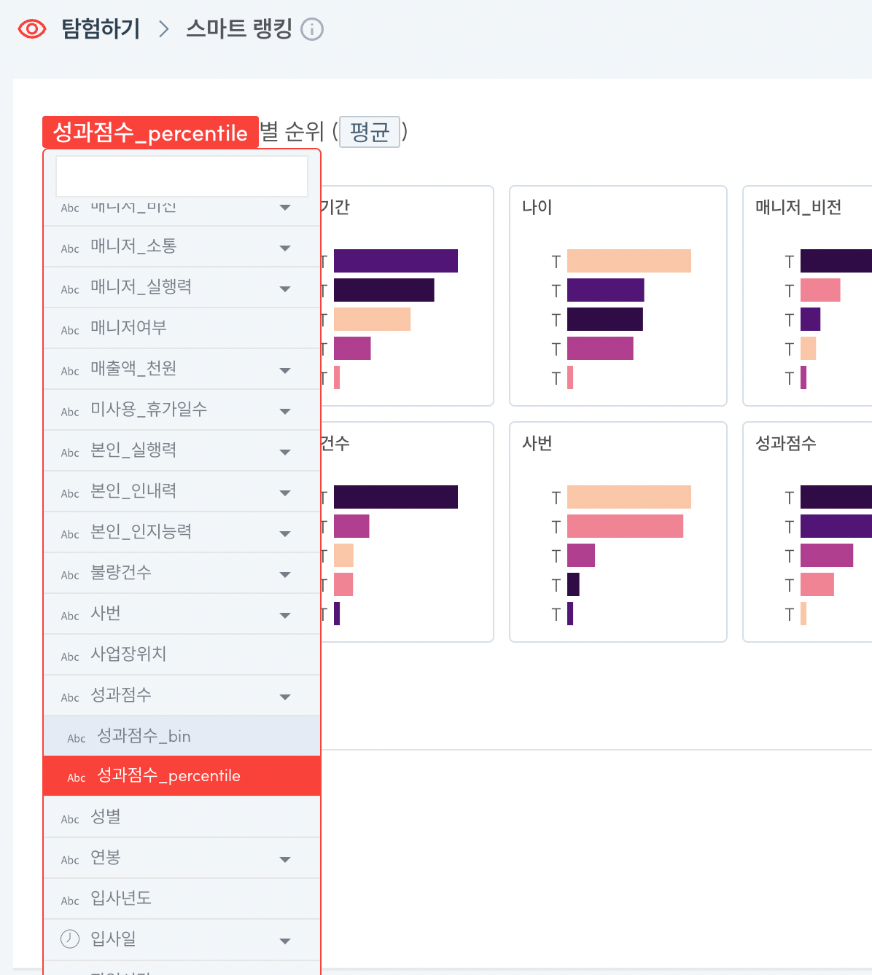Expand the 본인_인지능력 arrow
Screen dimensions: 872x975
click(x=285, y=533)
